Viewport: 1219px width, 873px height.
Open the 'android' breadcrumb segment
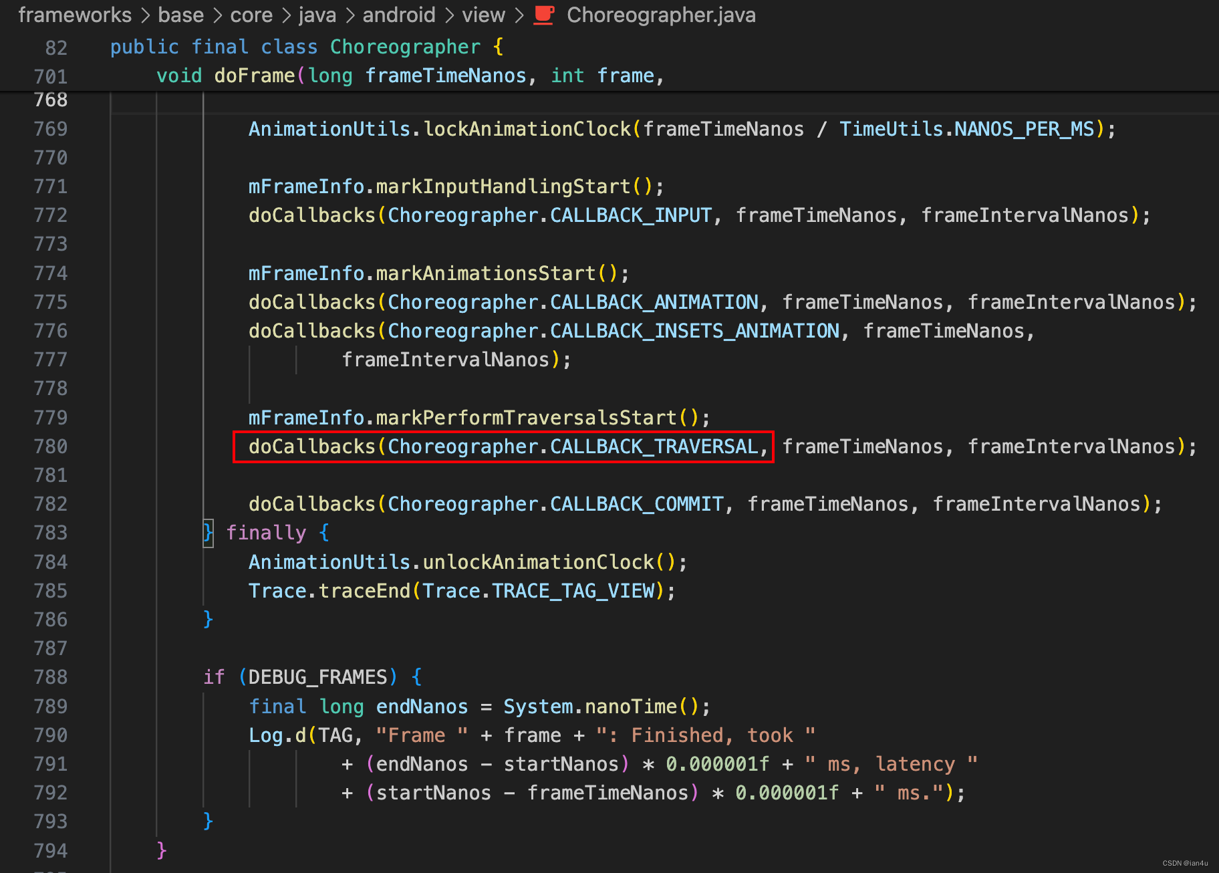click(399, 15)
